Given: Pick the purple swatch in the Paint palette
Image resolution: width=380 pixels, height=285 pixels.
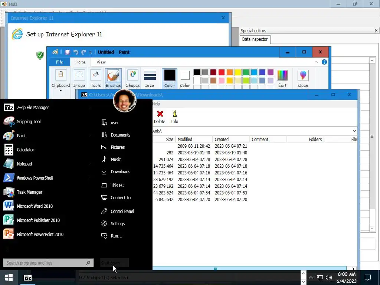Looking at the screenshot, I should [271, 72].
